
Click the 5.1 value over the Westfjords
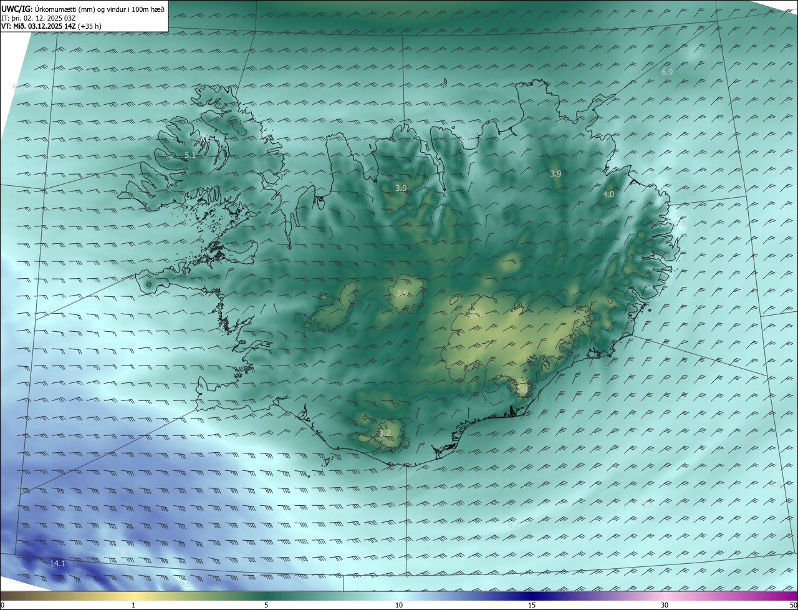point(190,155)
